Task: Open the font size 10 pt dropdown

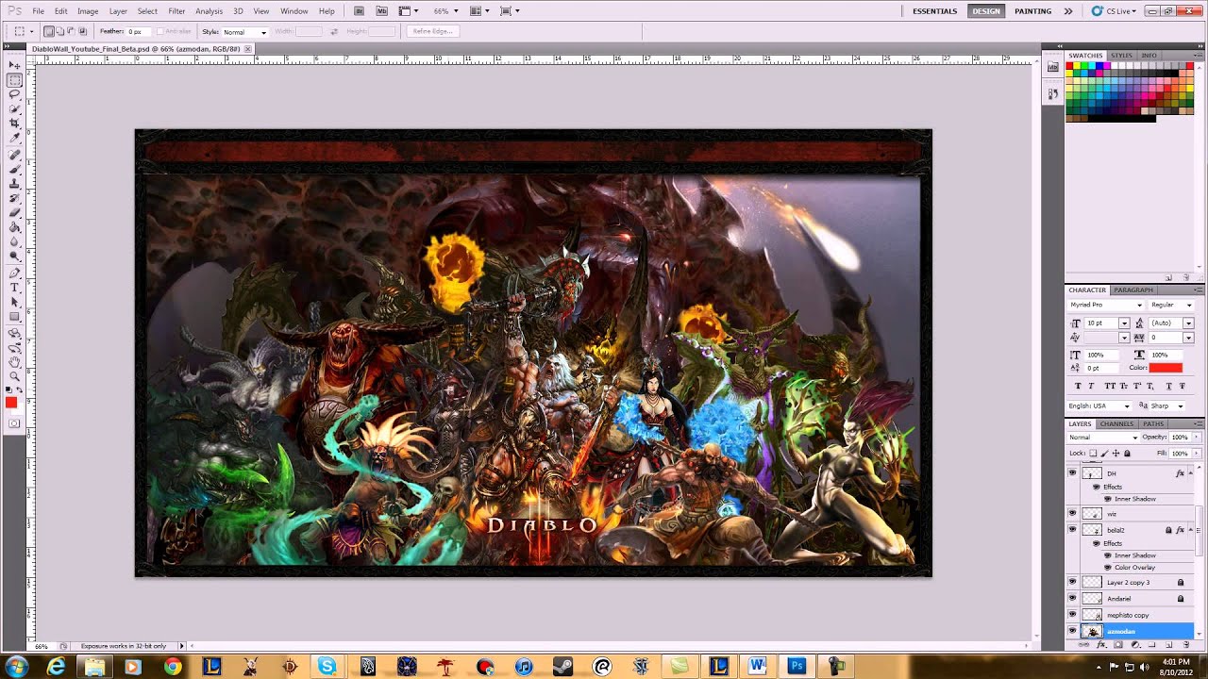Action: (x=1123, y=323)
